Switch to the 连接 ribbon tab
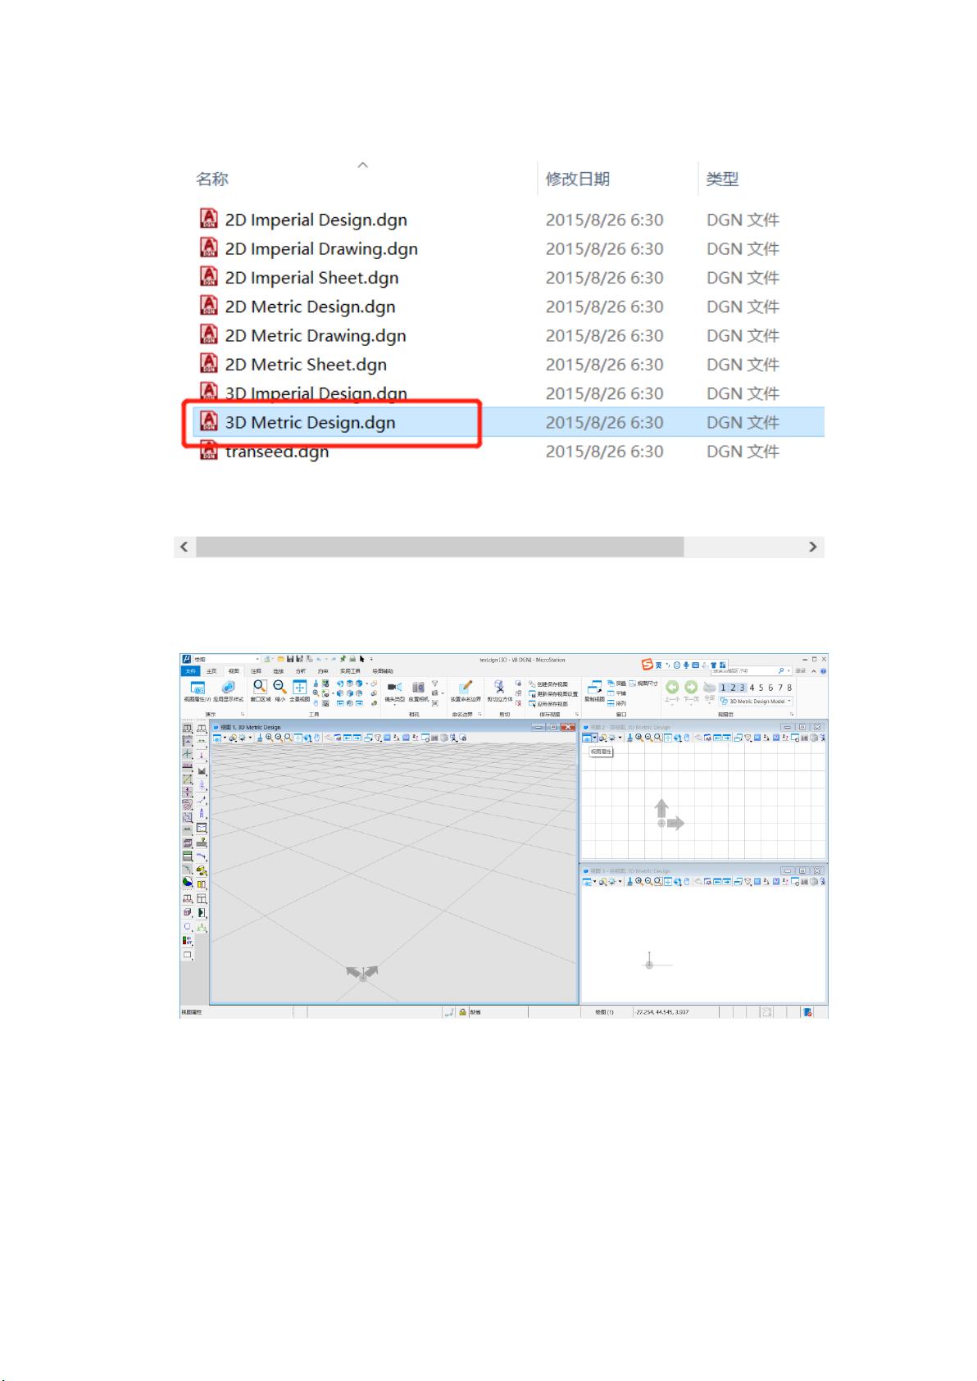The height and width of the screenshot is (1381, 977). tap(278, 671)
